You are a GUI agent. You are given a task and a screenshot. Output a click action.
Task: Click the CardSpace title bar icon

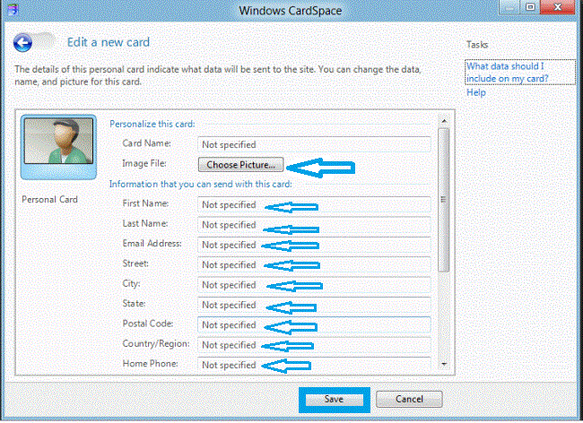point(13,9)
